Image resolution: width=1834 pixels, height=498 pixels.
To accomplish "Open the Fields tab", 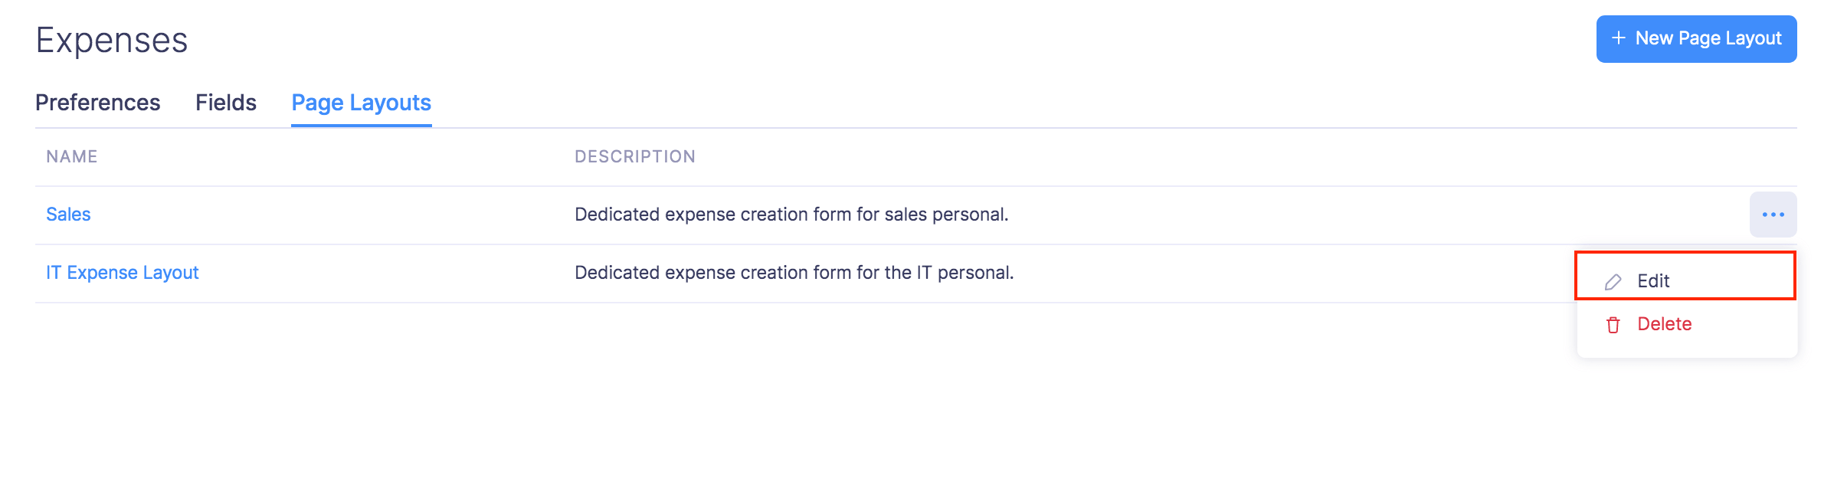I will (x=226, y=103).
